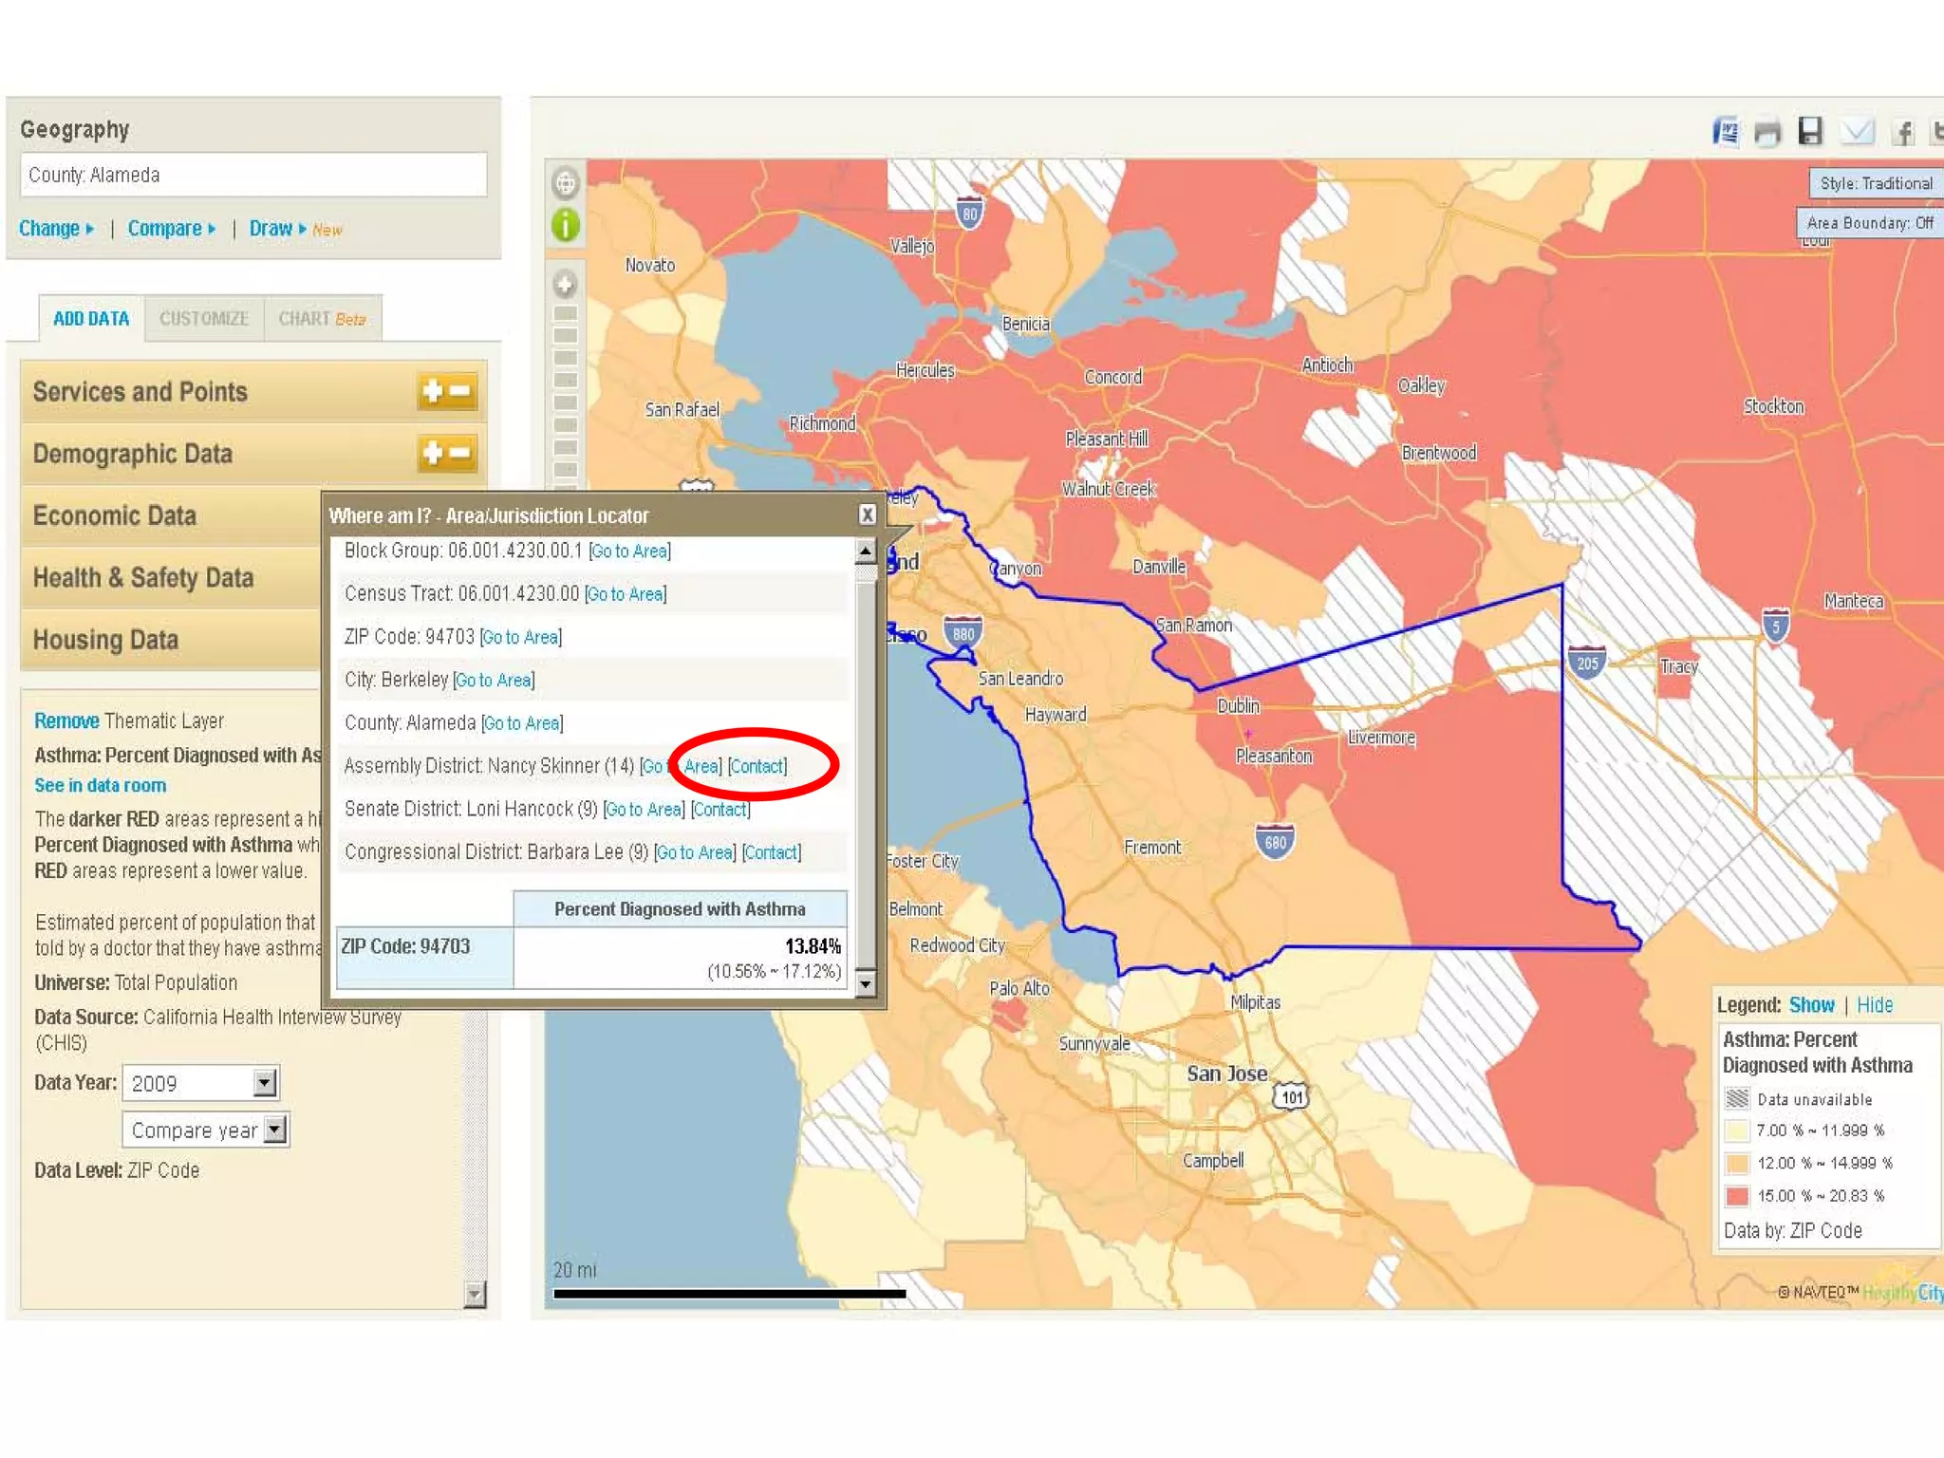Open the Data Year 2009 dropdown

pos(265,1083)
